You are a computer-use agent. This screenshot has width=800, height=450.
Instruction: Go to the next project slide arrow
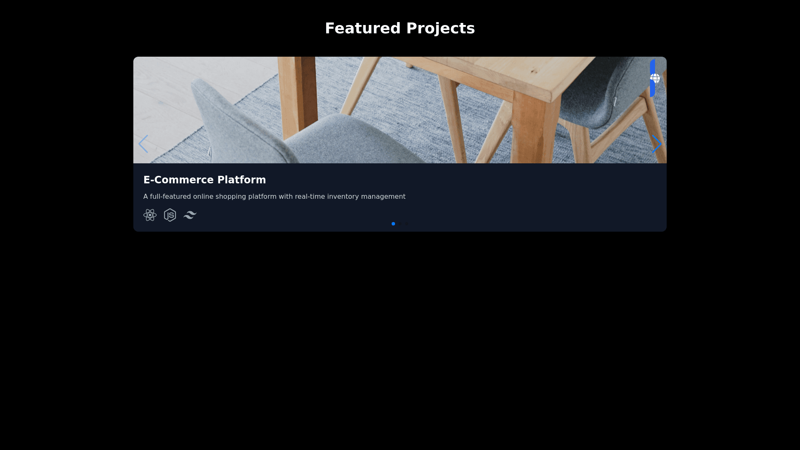[x=657, y=144]
